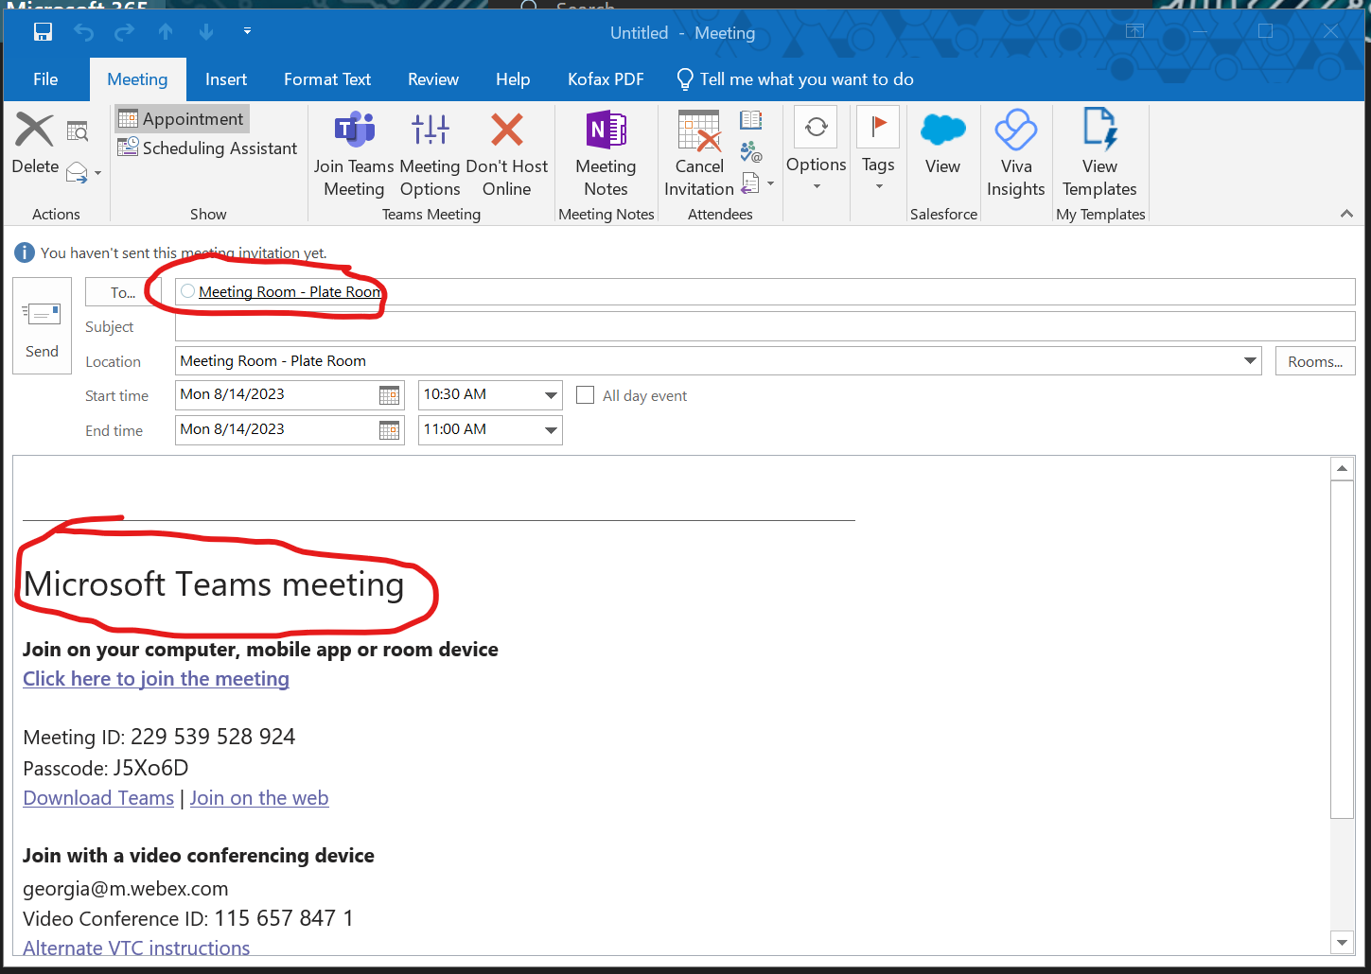Image resolution: width=1371 pixels, height=974 pixels.
Task: Click the Salesforce View cloud icon
Action: (943, 144)
